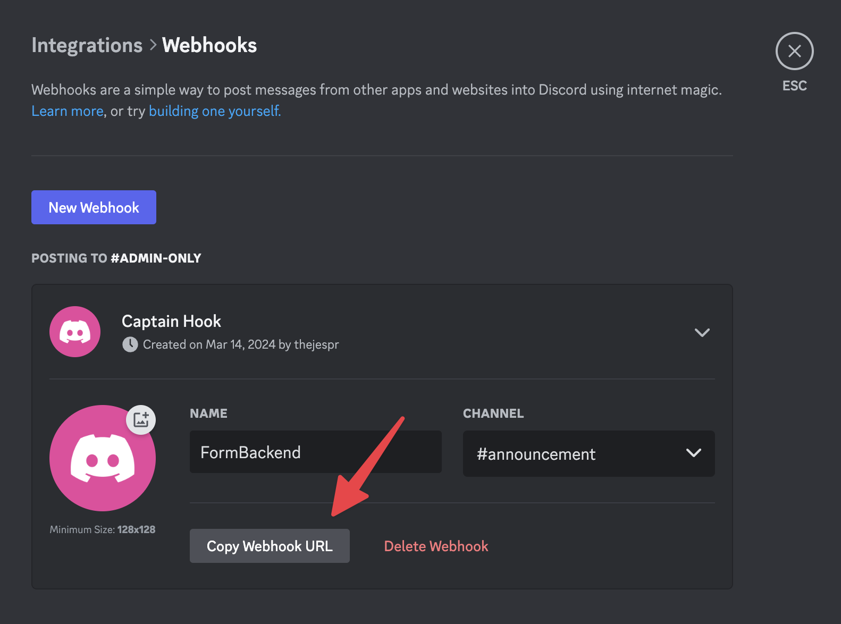Viewport: 841px width, 624px height.
Task: Click the X close button above ESC
Action: pyautogui.click(x=794, y=51)
